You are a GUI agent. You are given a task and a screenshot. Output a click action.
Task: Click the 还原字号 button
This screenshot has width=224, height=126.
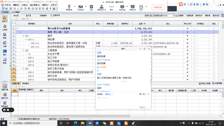pyautogui.click(x=55, y=16)
